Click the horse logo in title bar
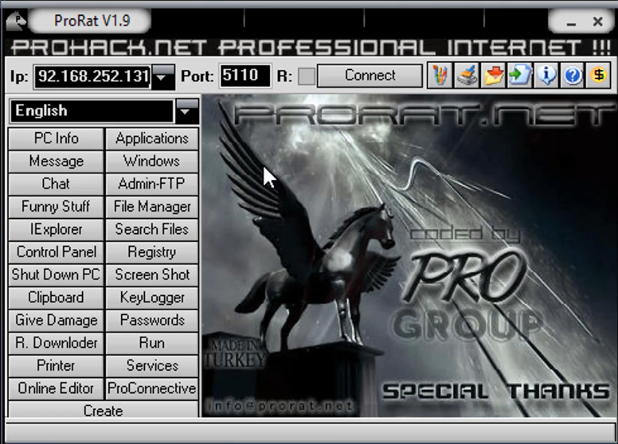The image size is (618, 444). [16, 21]
